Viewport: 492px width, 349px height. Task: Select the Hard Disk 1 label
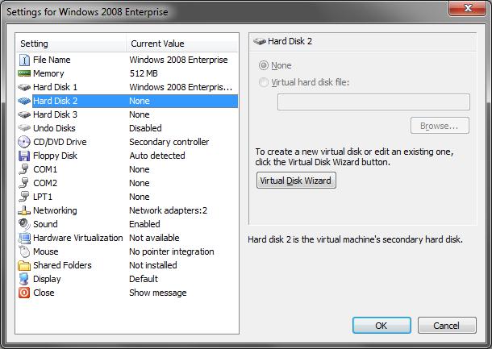(55, 87)
